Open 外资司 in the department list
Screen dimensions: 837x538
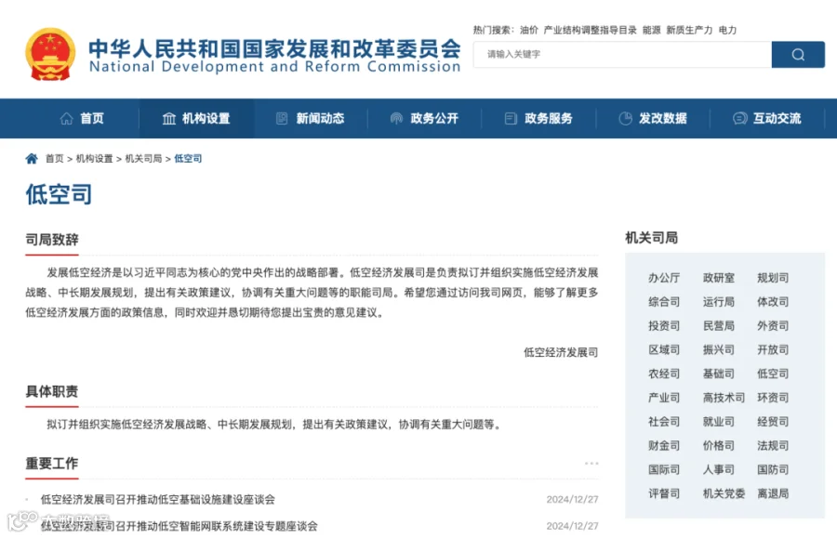773,326
